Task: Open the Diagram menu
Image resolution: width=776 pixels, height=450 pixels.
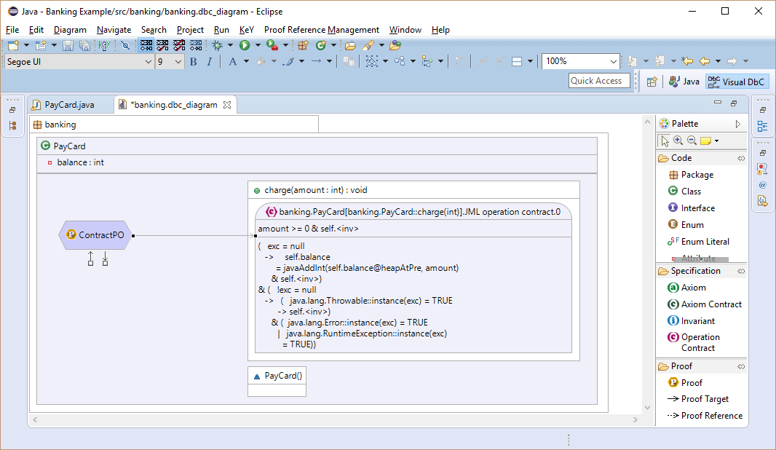Action: tap(71, 30)
